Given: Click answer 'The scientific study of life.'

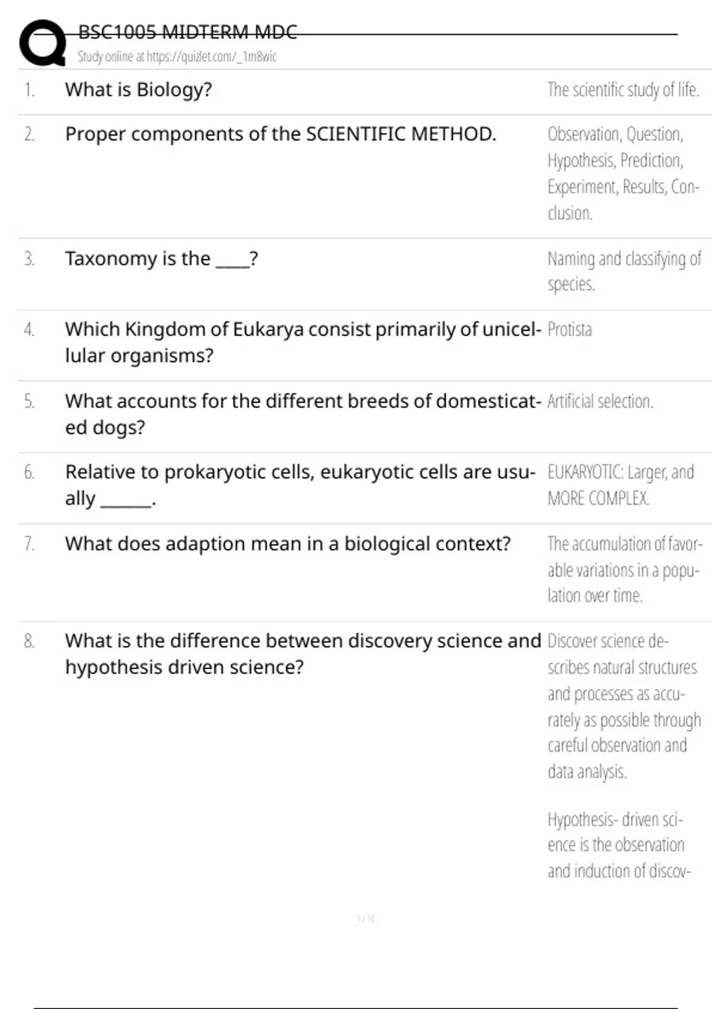Looking at the screenshot, I should click(623, 90).
